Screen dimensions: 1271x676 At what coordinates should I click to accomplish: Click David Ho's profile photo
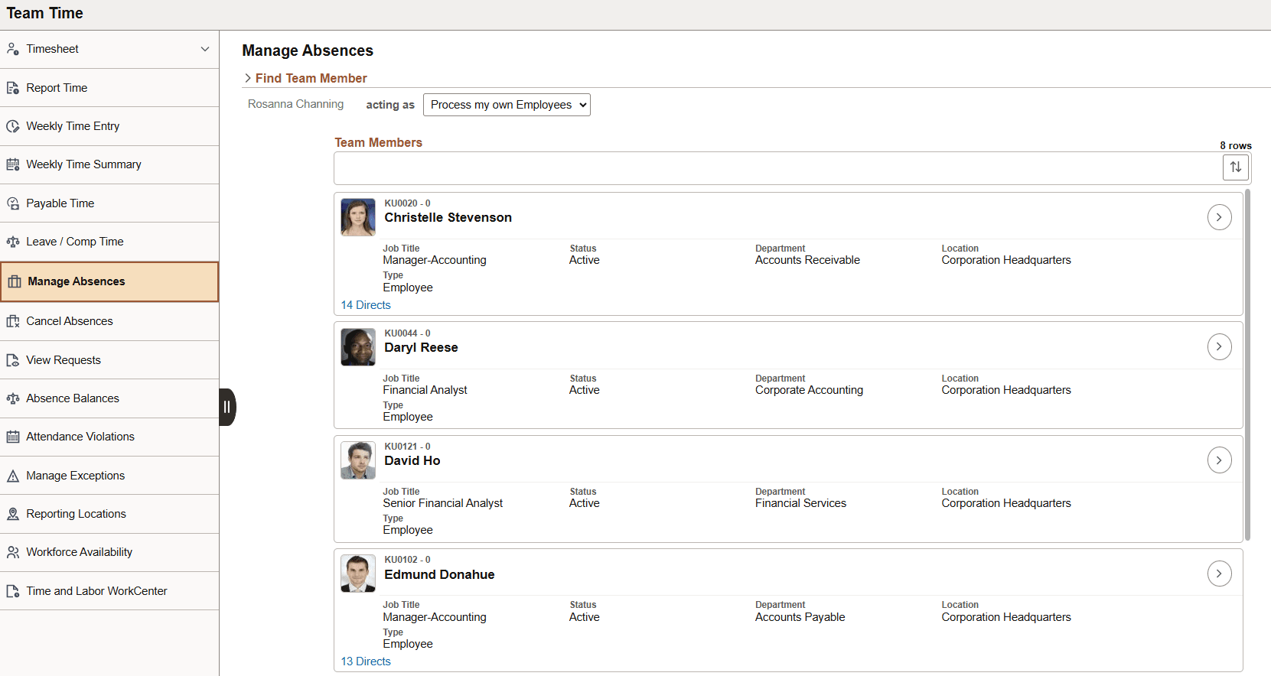[x=358, y=460]
